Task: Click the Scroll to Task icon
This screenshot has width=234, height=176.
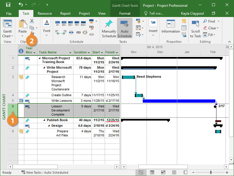Action: click(195, 28)
